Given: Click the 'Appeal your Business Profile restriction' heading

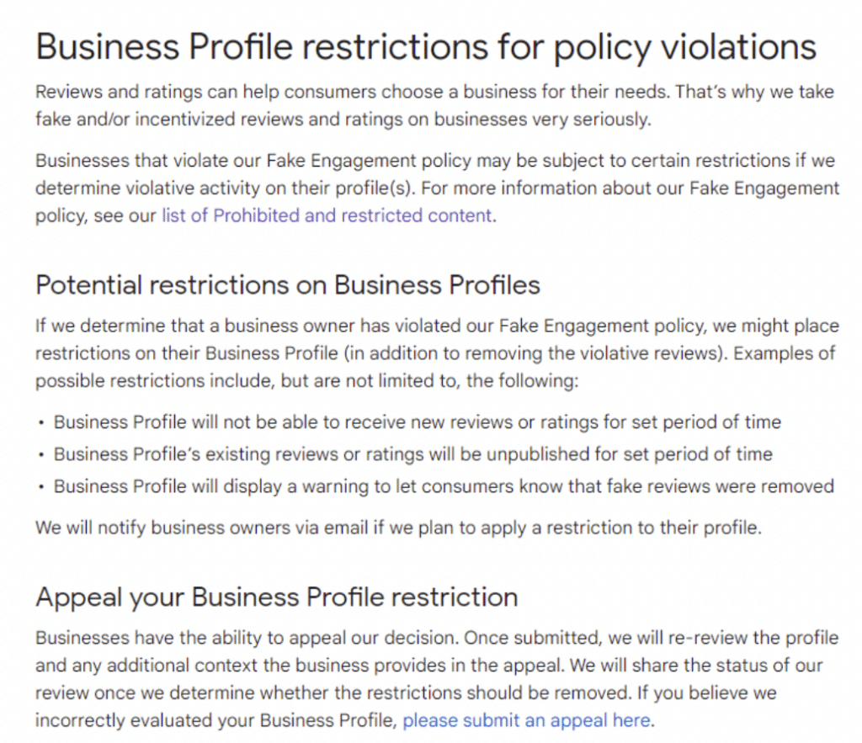Looking at the screenshot, I should click(277, 597).
